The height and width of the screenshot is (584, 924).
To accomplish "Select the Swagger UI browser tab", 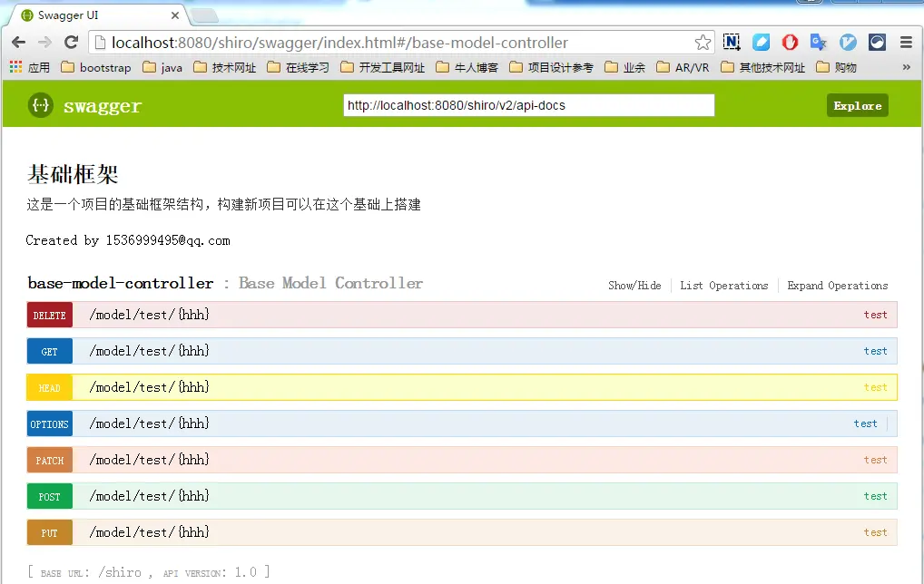I will 97,15.
